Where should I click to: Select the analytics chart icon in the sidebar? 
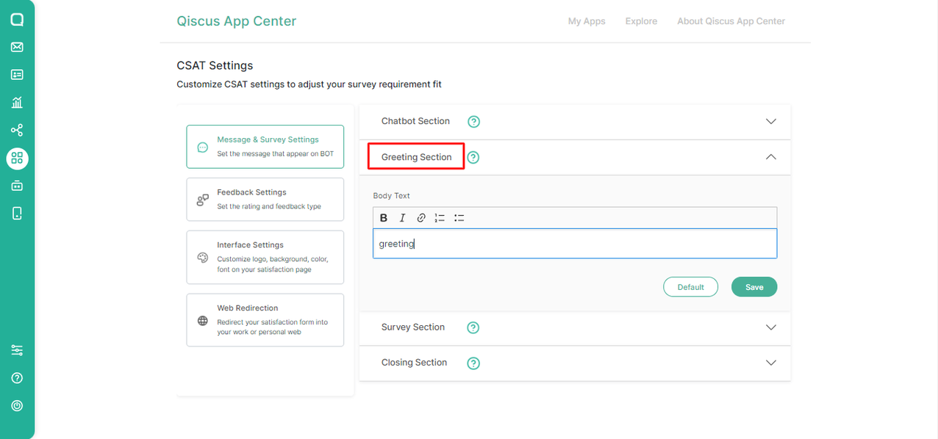[x=17, y=102]
